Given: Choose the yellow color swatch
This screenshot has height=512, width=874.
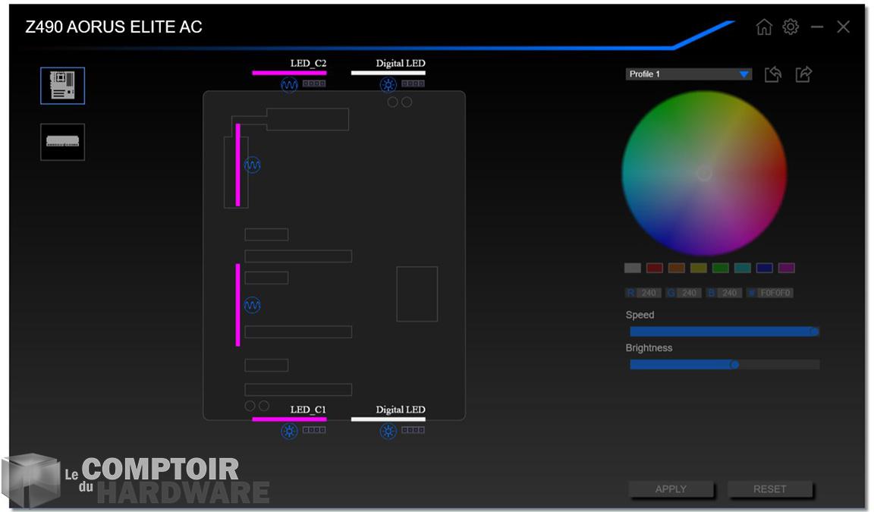Looking at the screenshot, I should point(699,268).
